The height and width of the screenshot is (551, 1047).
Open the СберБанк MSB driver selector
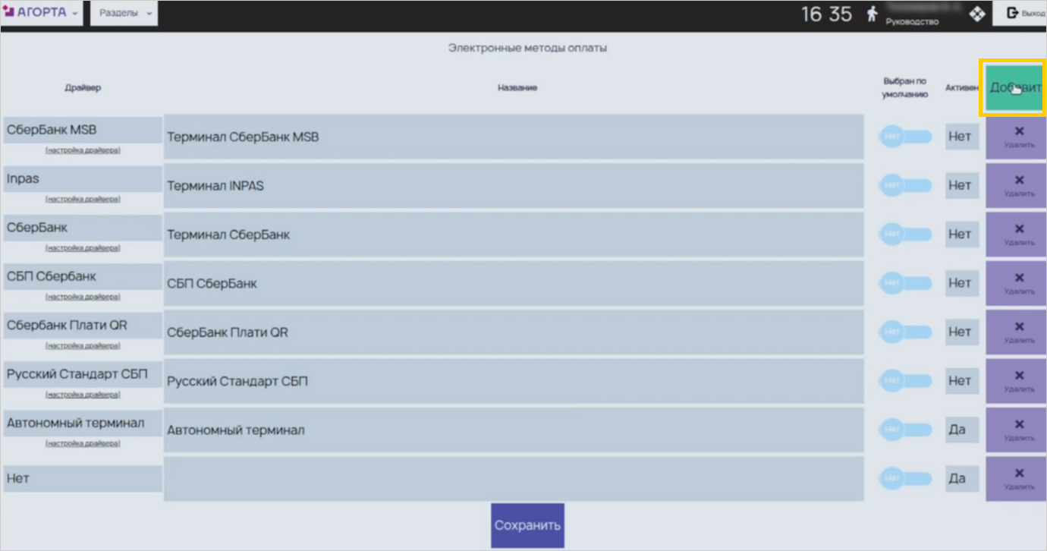(83, 130)
